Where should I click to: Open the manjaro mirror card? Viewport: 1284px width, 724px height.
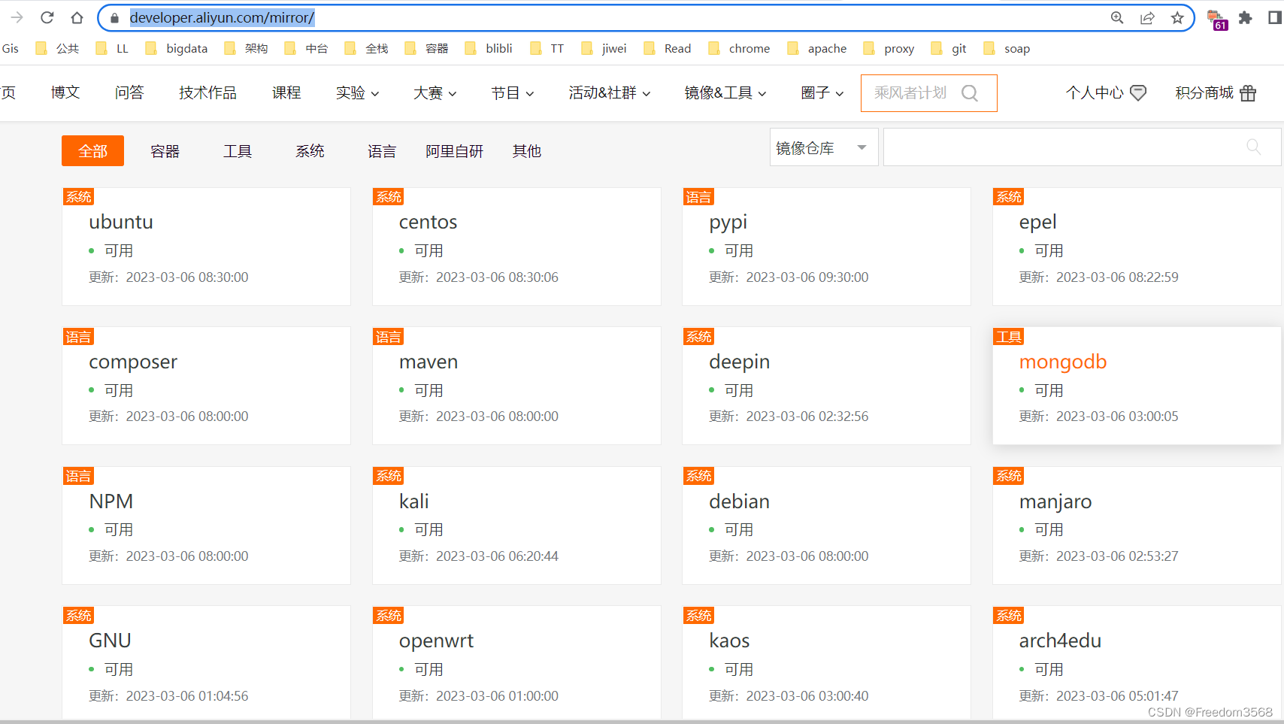point(1137,526)
